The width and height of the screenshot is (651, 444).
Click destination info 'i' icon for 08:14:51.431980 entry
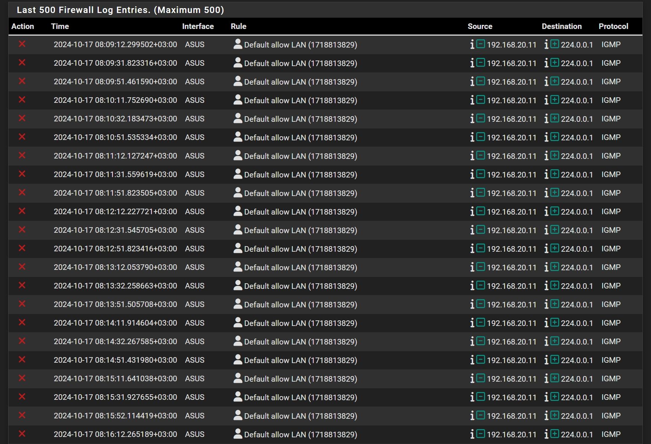(x=546, y=360)
